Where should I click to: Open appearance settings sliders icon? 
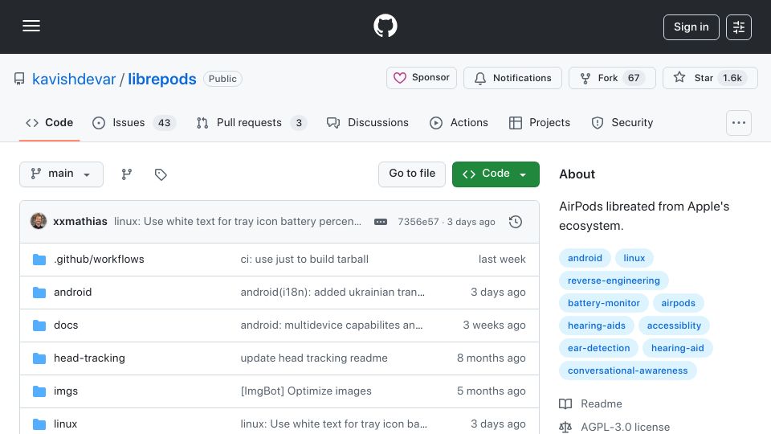click(739, 27)
